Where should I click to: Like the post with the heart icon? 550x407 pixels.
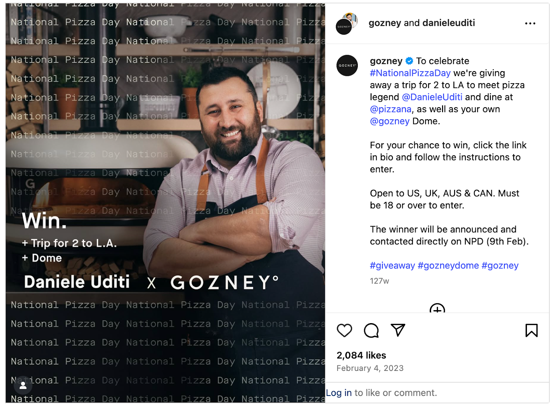coord(344,330)
